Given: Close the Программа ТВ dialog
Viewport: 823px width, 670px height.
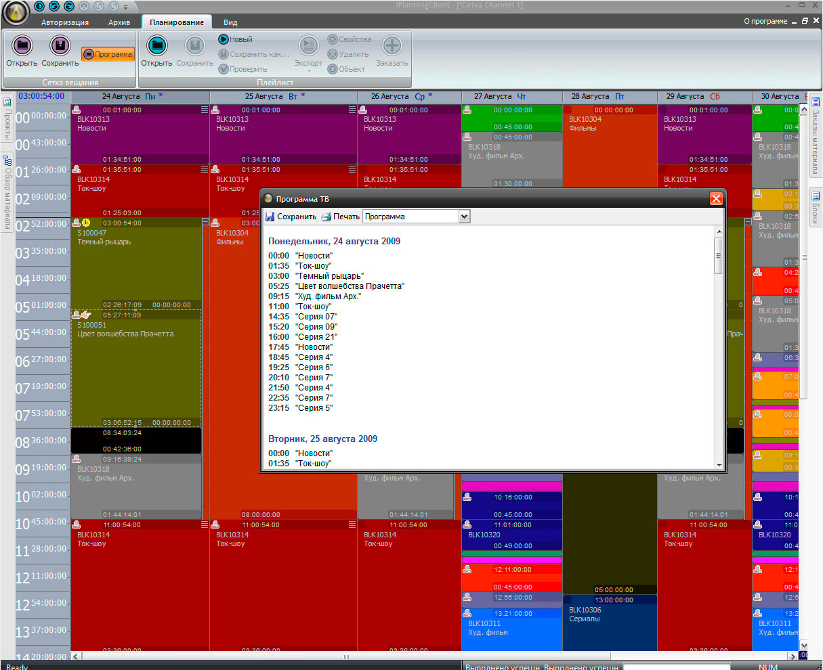Looking at the screenshot, I should [716, 199].
